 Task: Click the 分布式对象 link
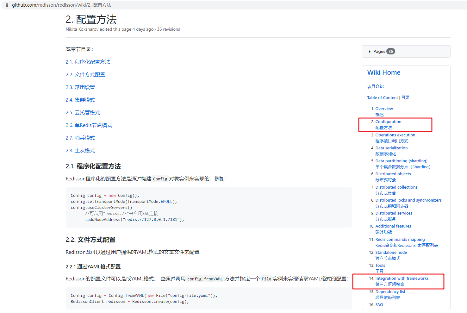[x=386, y=180]
